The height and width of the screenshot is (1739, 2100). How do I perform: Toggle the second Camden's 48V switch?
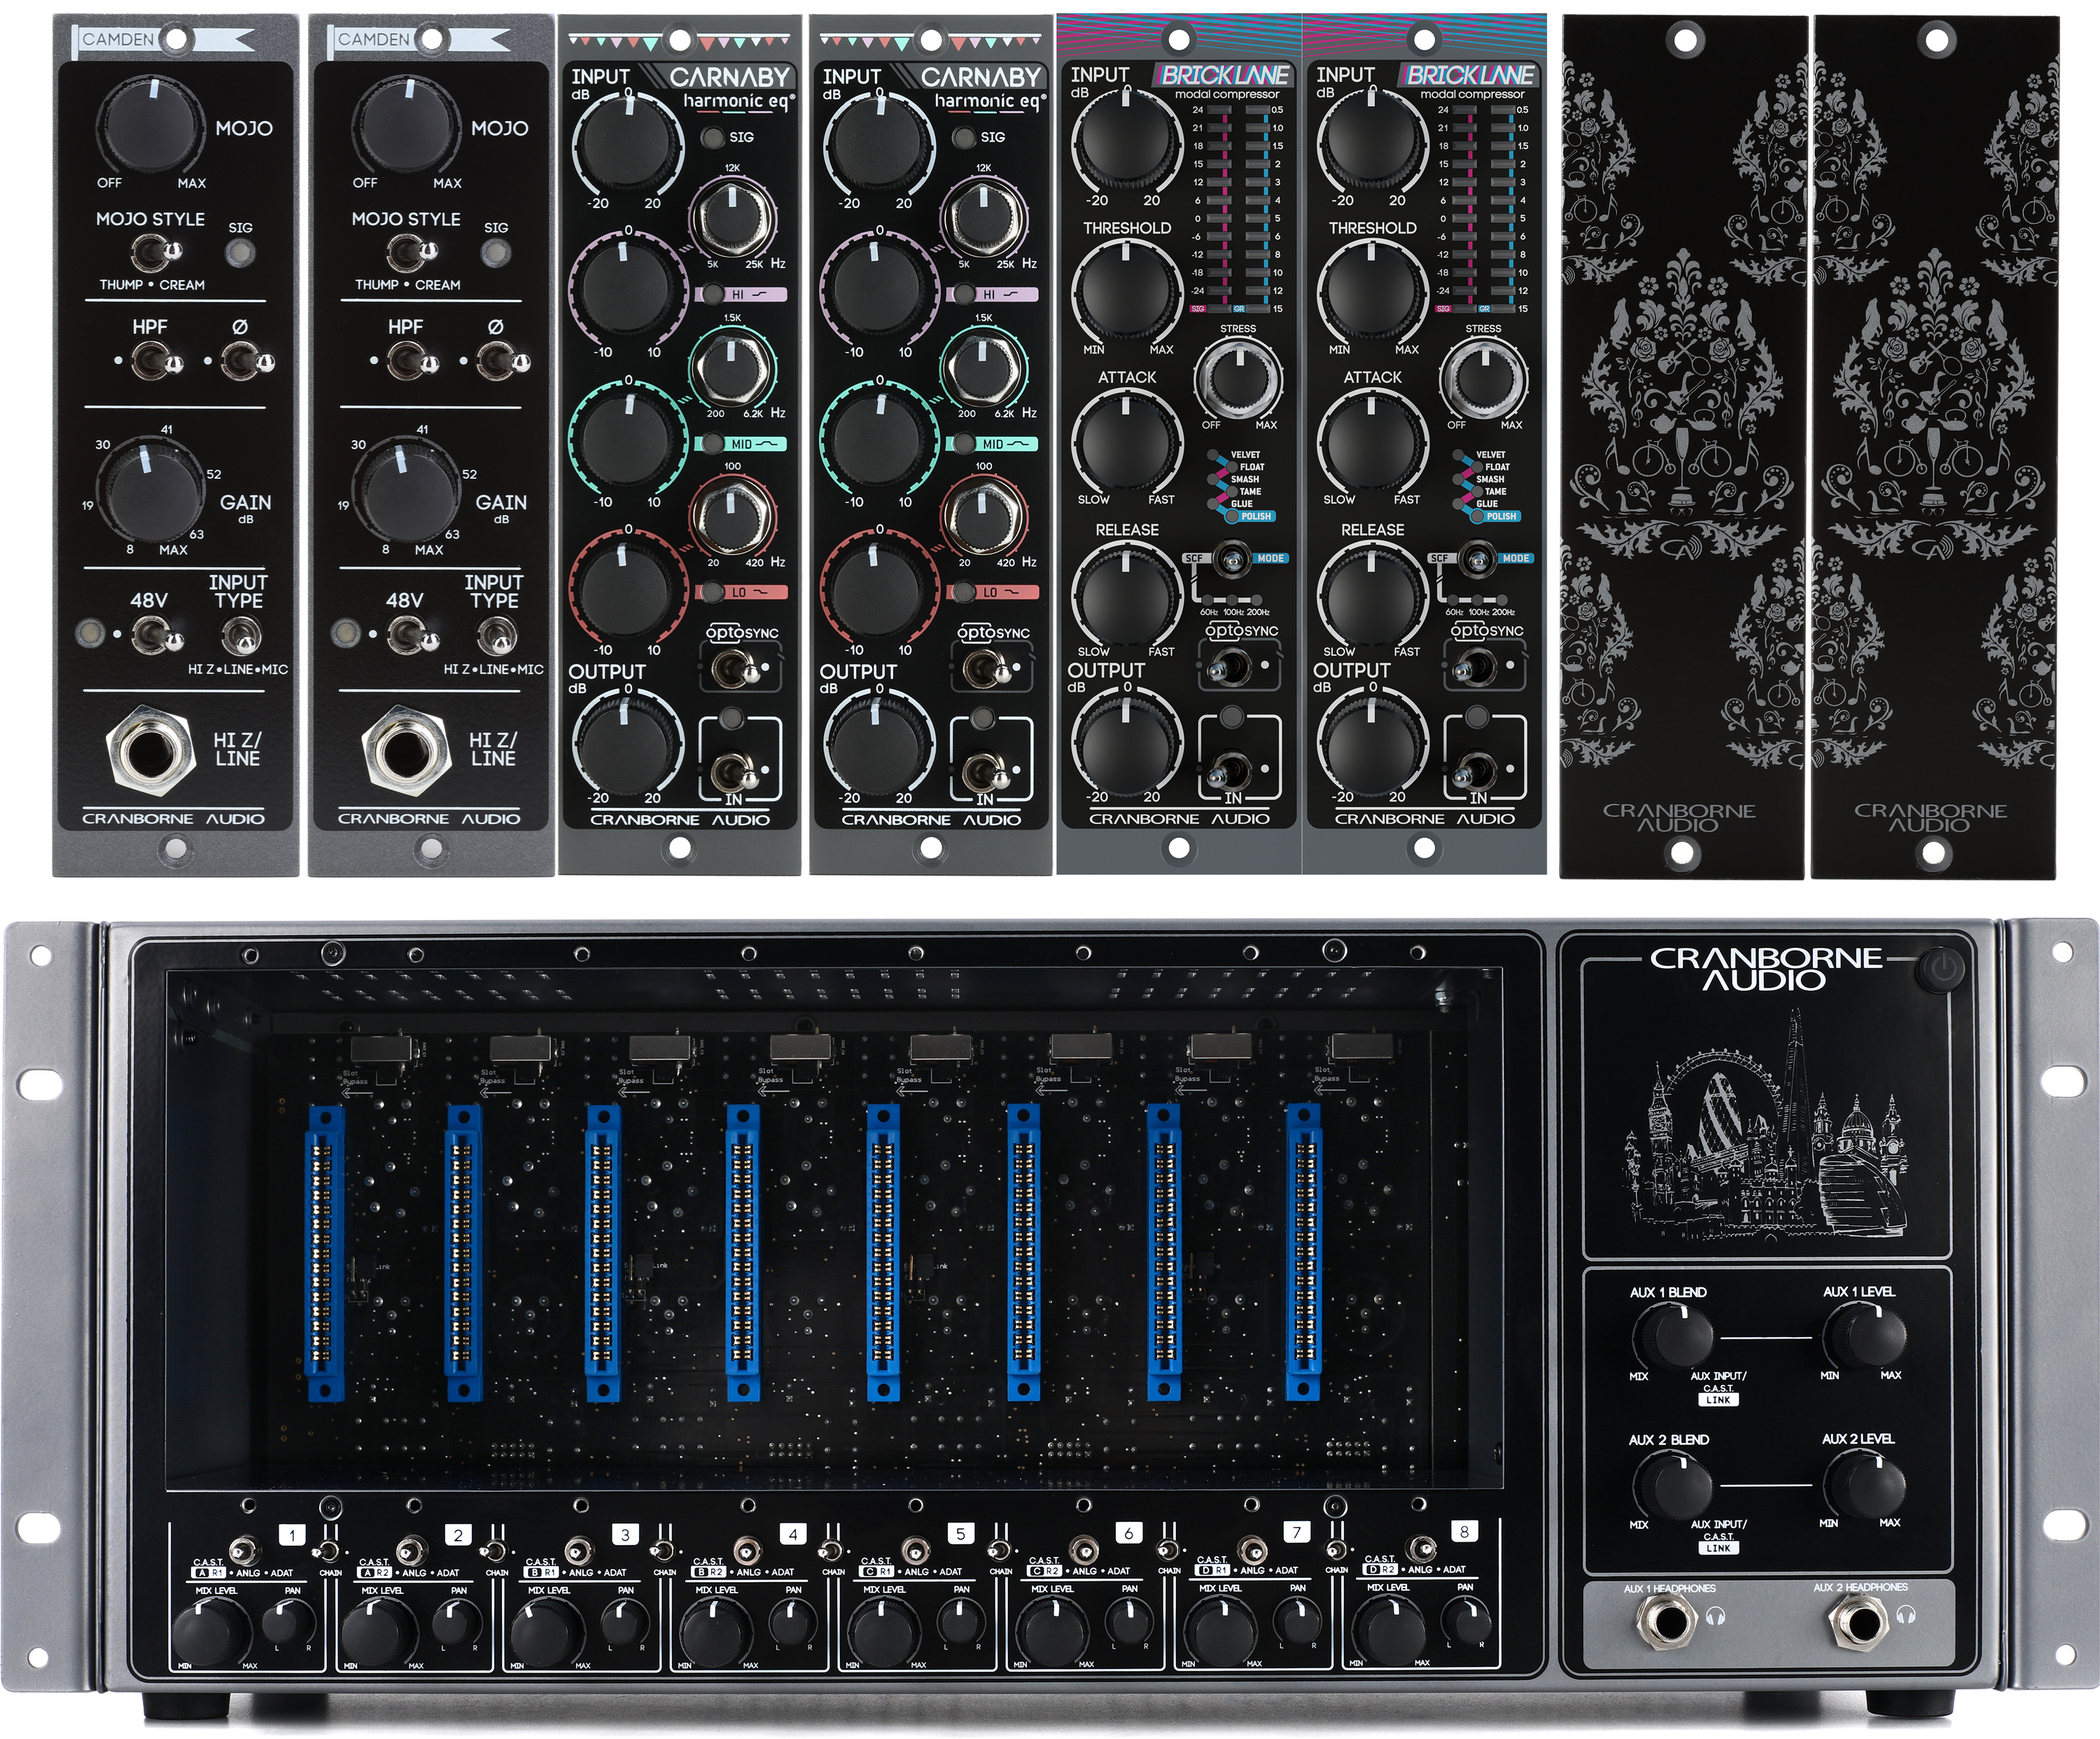tap(413, 635)
